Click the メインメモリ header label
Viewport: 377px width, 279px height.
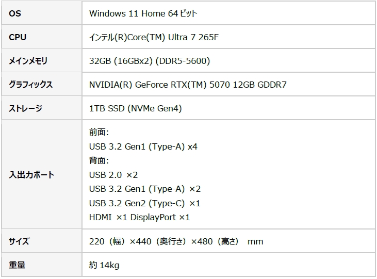coord(28,61)
